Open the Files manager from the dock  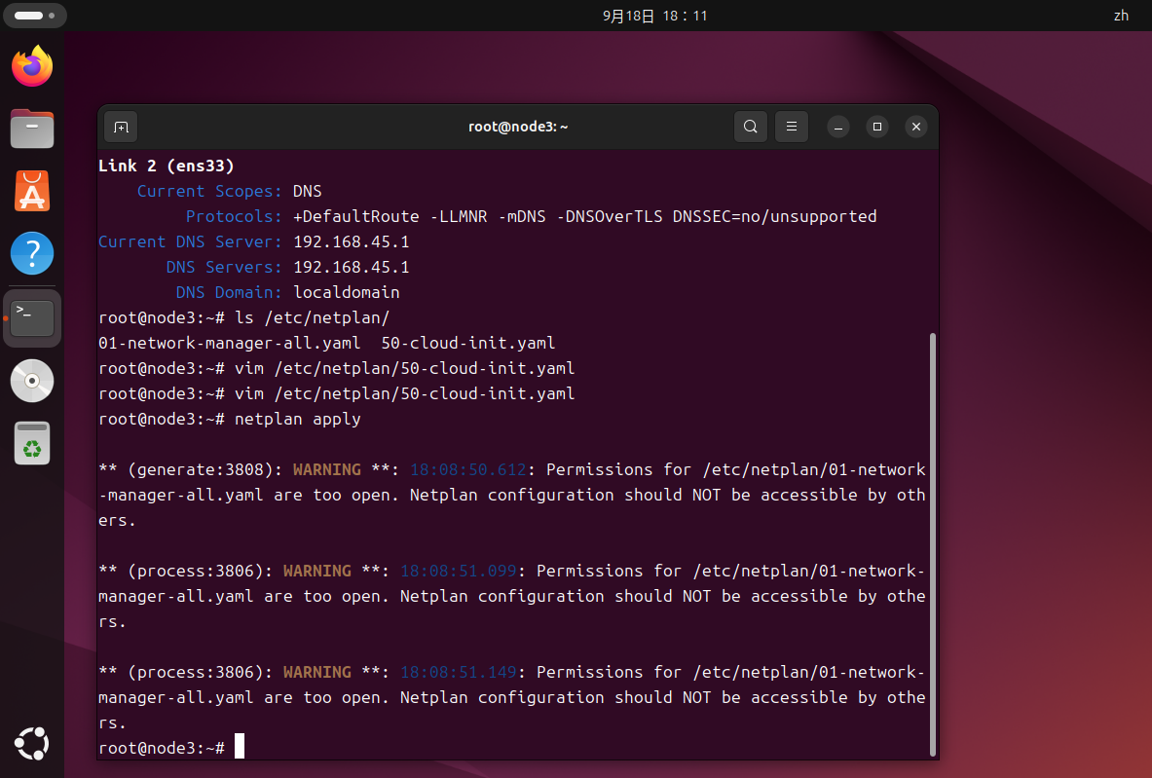[32, 129]
